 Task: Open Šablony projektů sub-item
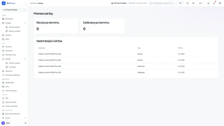click(15, 31)
